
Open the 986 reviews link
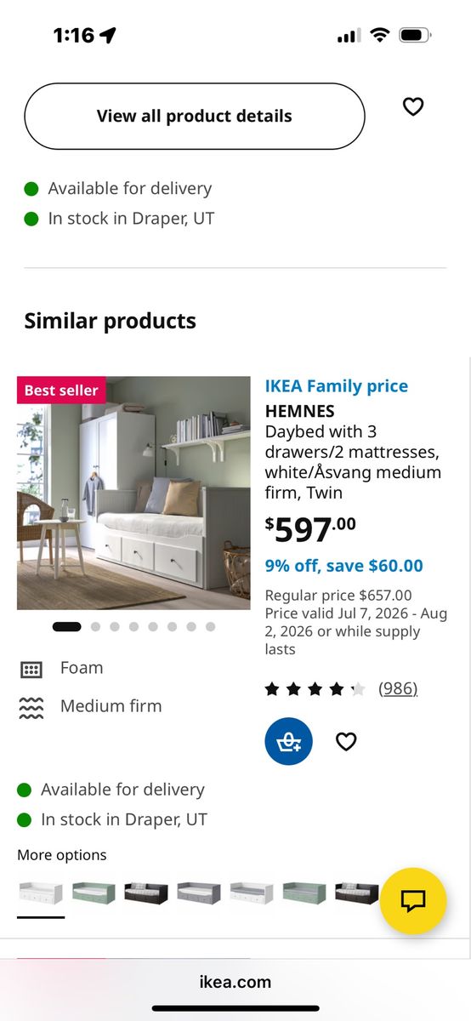click(x=398, y=688)
